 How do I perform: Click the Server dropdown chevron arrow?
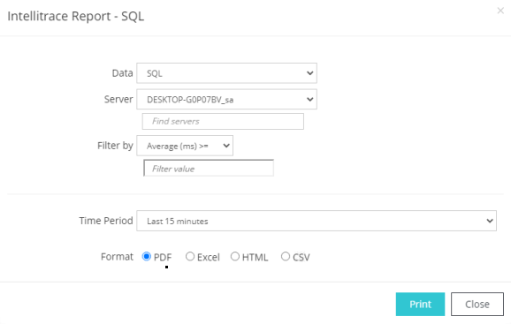pyautogui.click(x=310, y=99)
